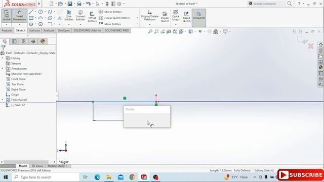Select the Sketch Fillet tool

click(x=50, y=24)
